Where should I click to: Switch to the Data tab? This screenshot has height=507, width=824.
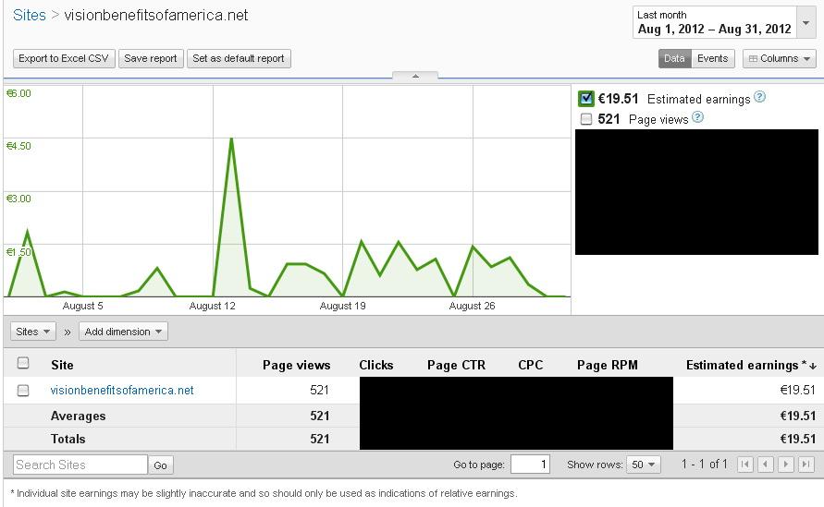tap(674, 58)
